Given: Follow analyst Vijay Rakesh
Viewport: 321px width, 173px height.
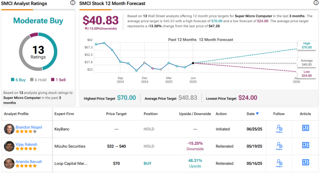Looking at the screenshot, I should pos(279,146).
